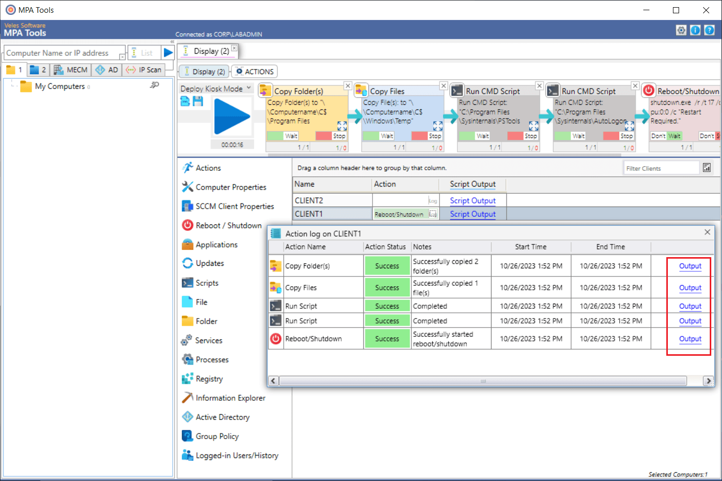
Task: Toggle Stop for second Run CMD Script
Action: [x=619, y=136]
